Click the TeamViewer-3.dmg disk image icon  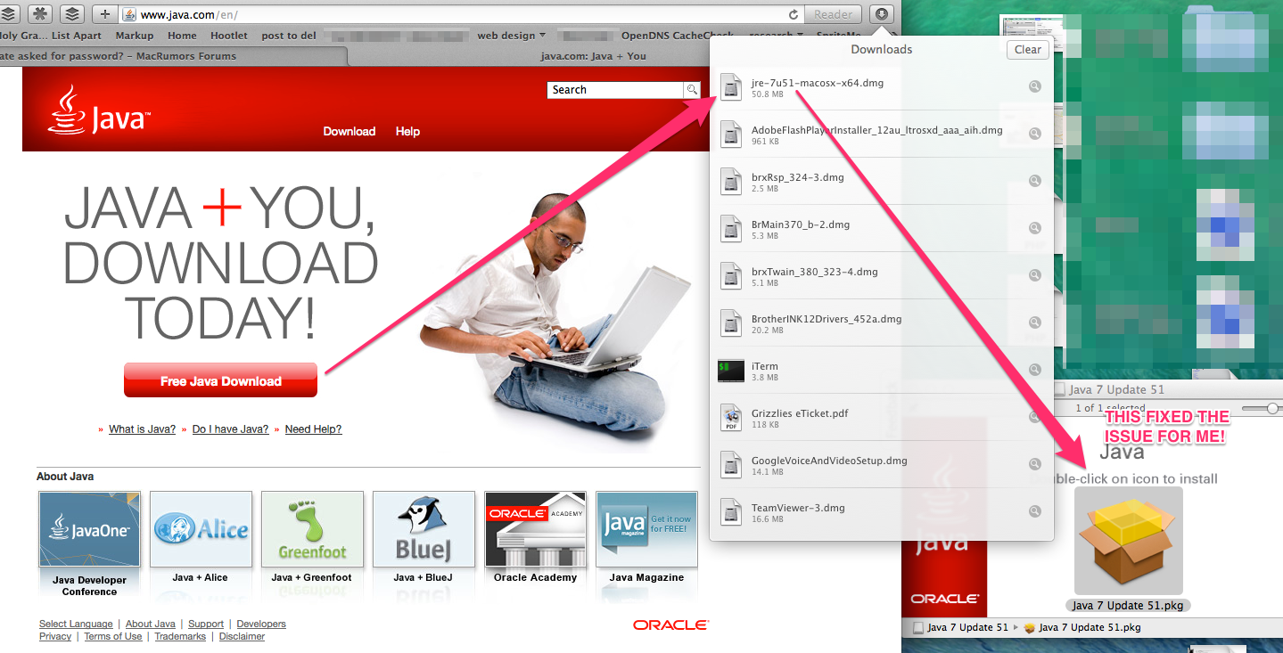point(731,511)
